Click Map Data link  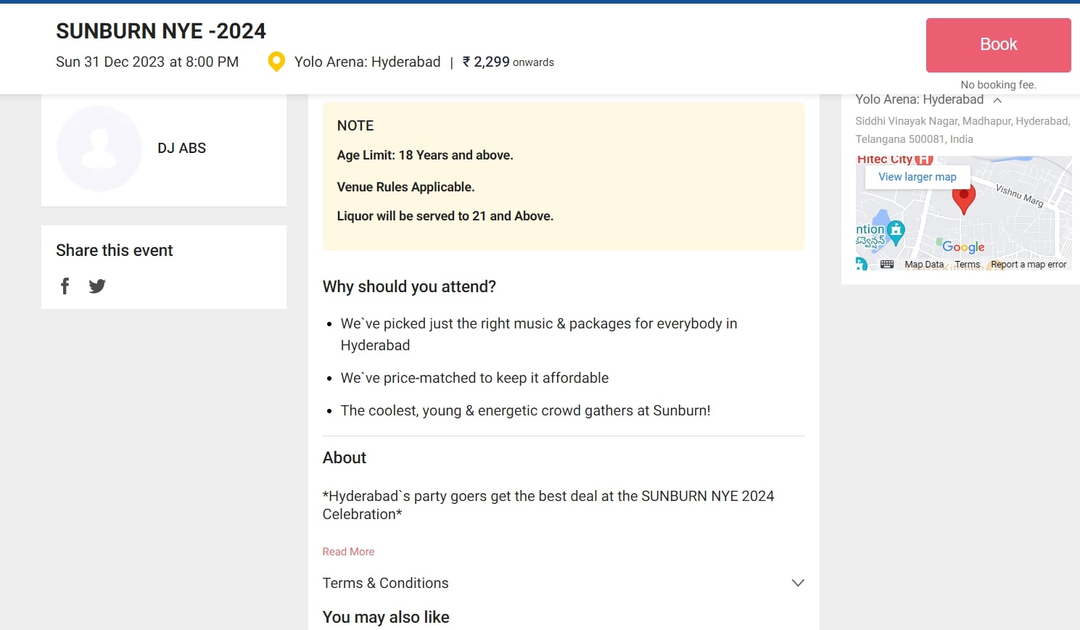pos(924,265)
